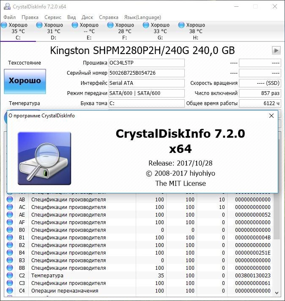Click raw value 00000000251E in B4 row

[253, 252]
